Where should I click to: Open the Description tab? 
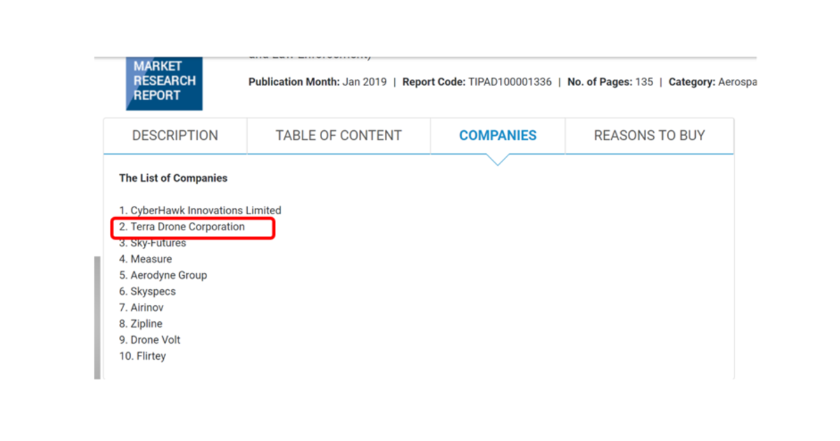pyautogui.click(x=175, y=136)
